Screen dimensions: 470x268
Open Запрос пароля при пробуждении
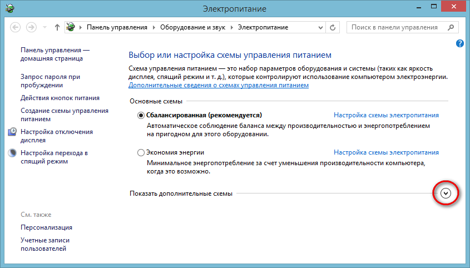51,81
